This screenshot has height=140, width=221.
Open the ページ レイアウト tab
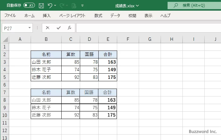pyautogui.click(x=72, y=16)
